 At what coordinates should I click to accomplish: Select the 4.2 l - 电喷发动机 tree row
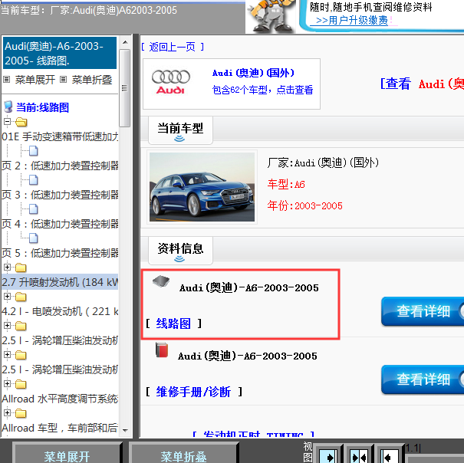(60, 311)
